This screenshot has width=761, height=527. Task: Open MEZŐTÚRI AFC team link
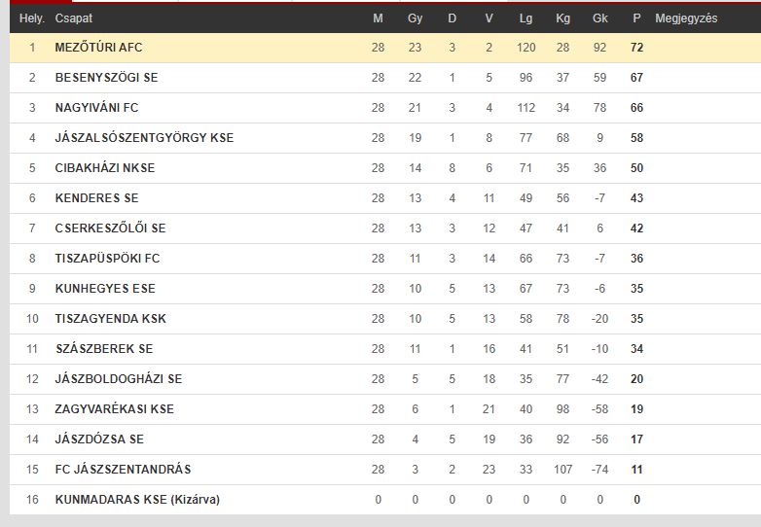click(98, 48)
